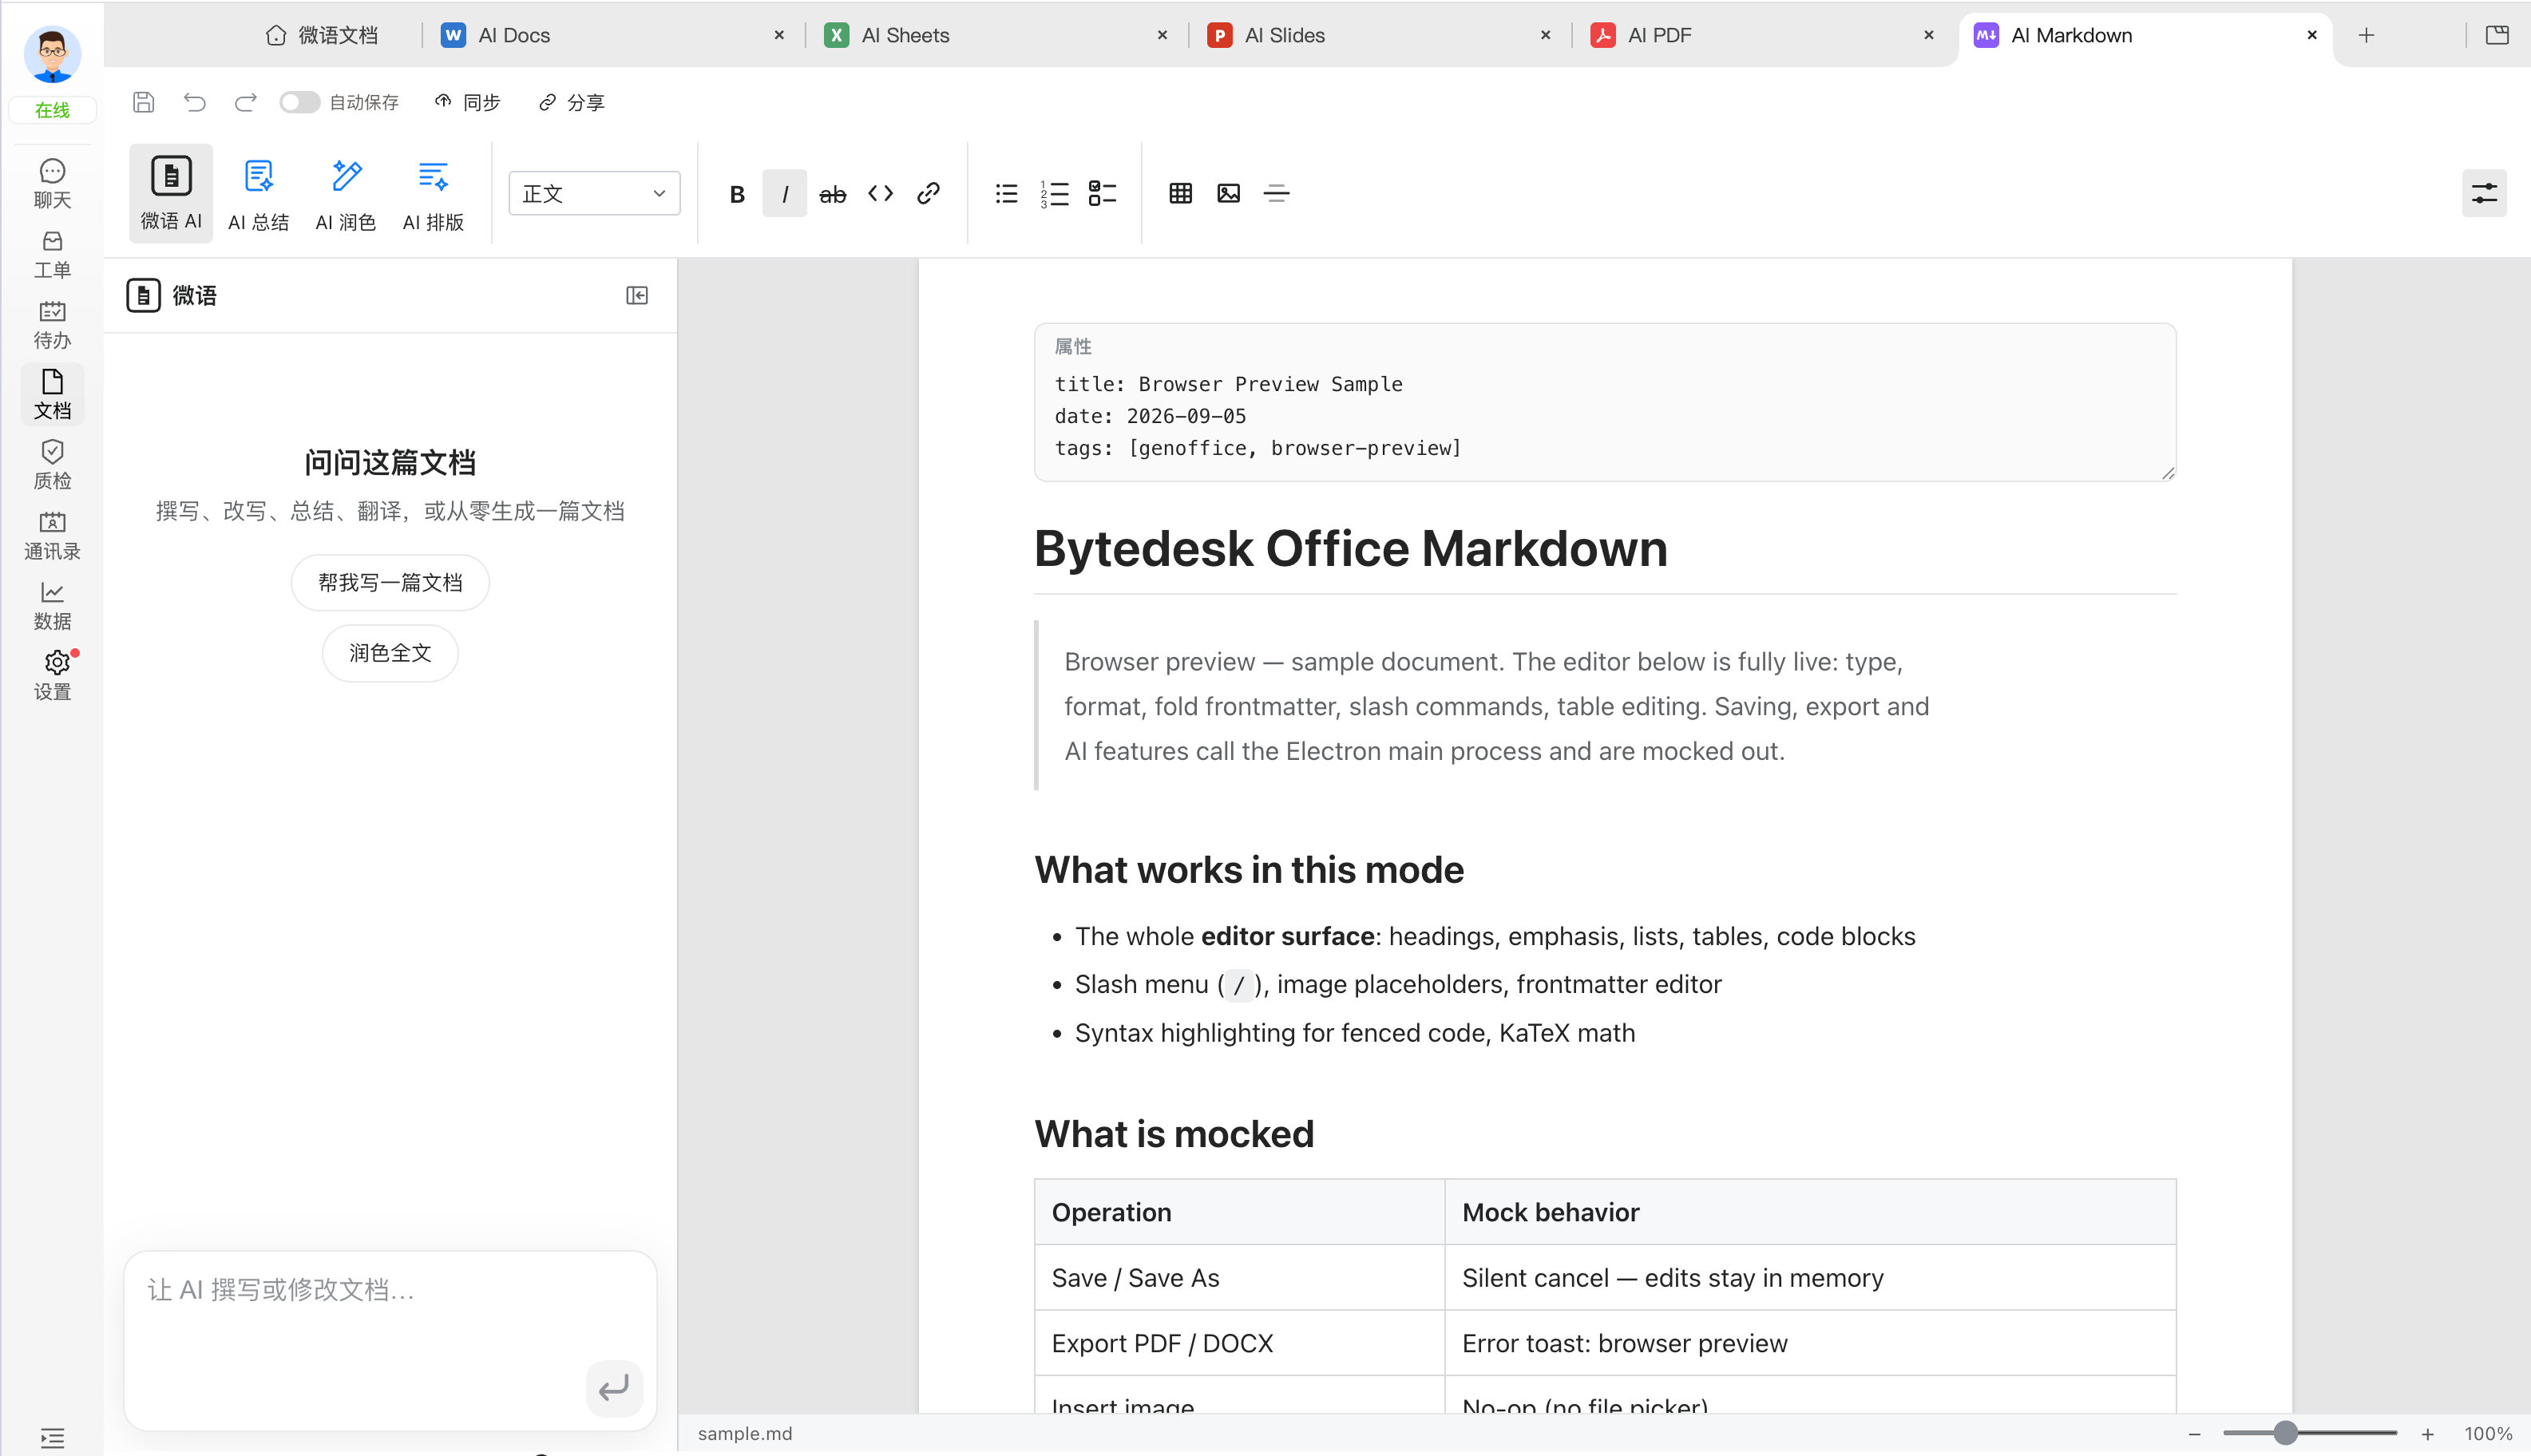The width and height of the screenshot is (2531, 1456).
Task: Open 文档 documents in the sidebar
Action: [x=52, y=395]
